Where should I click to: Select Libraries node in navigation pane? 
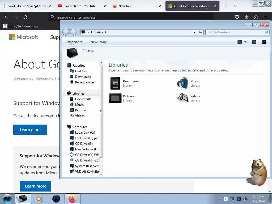coord(78,93)
